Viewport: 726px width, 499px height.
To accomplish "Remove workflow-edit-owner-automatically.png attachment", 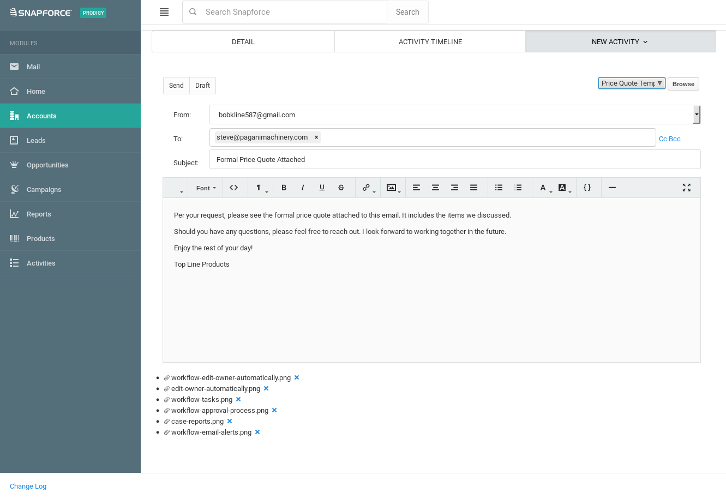I will 297,377.
